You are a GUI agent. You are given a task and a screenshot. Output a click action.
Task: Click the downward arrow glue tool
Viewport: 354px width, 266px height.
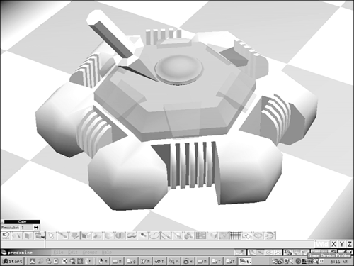coord(74,235)
